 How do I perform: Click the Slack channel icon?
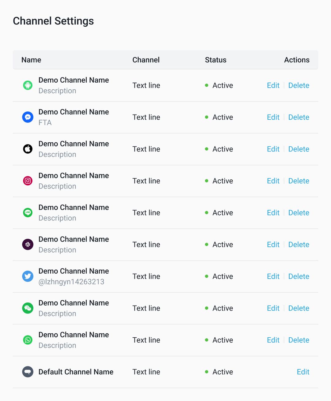[x=28, y=244]
